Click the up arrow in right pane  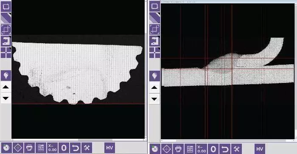[154, 88]
